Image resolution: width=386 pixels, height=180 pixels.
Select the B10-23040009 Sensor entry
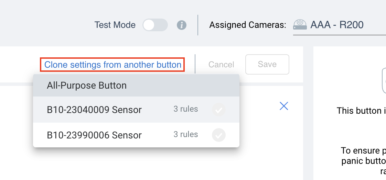(136, 110)
